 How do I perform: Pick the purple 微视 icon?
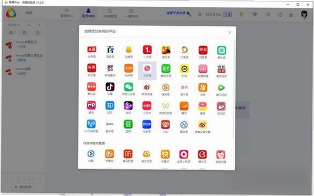pos(128,105)
